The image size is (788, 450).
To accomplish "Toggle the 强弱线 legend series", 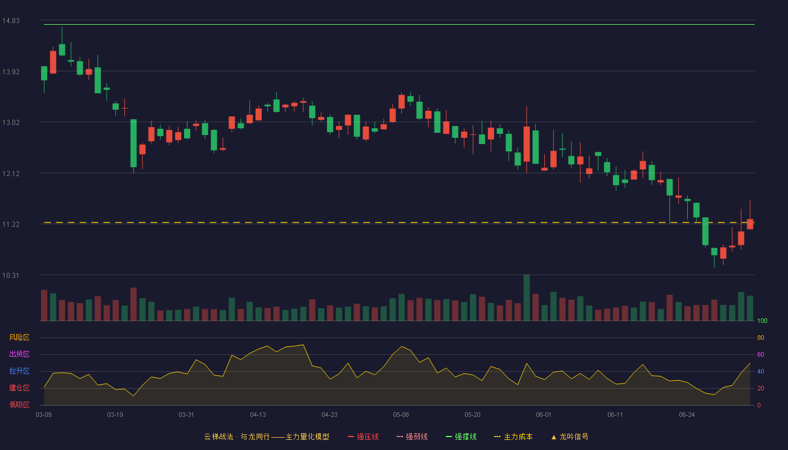I will click(412, 436).
